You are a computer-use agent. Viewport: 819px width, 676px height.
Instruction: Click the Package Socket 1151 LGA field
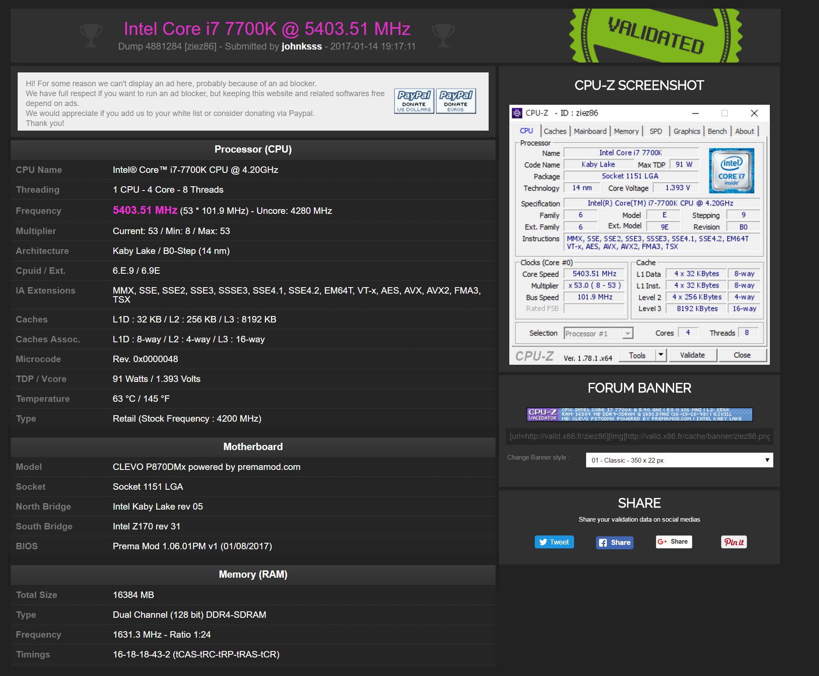click(631, 176)
